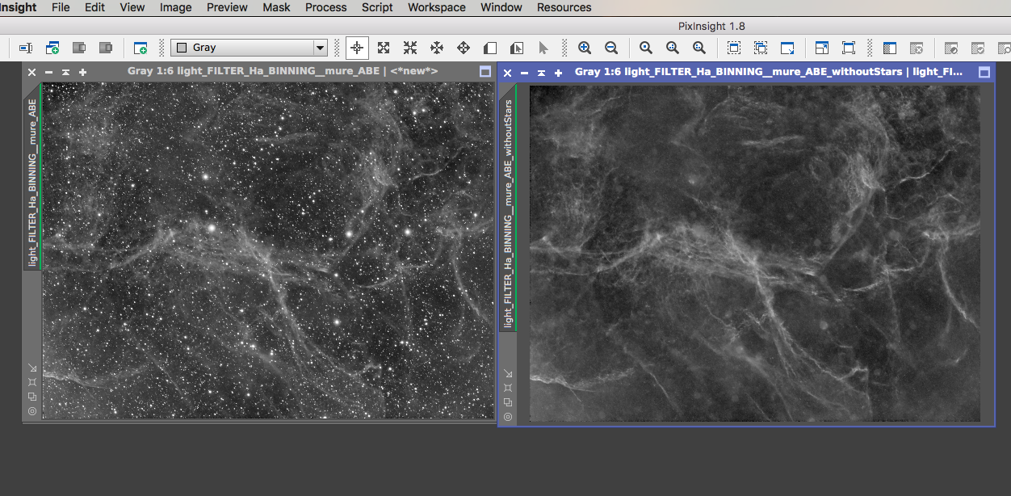Open the Edit menu
This screenshot has height=496, width=1011.
94,7
